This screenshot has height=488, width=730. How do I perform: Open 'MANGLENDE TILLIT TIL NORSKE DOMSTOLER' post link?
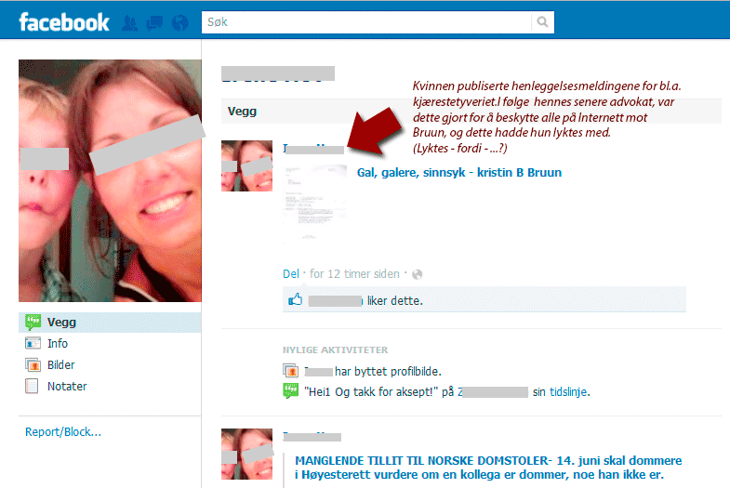point(488,468)
